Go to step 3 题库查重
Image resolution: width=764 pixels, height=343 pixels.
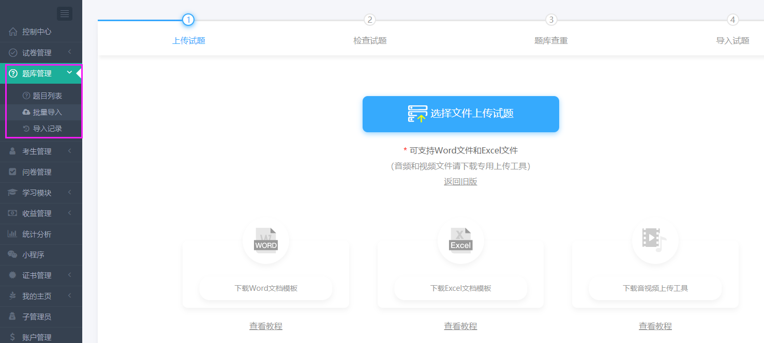(551, 20)
